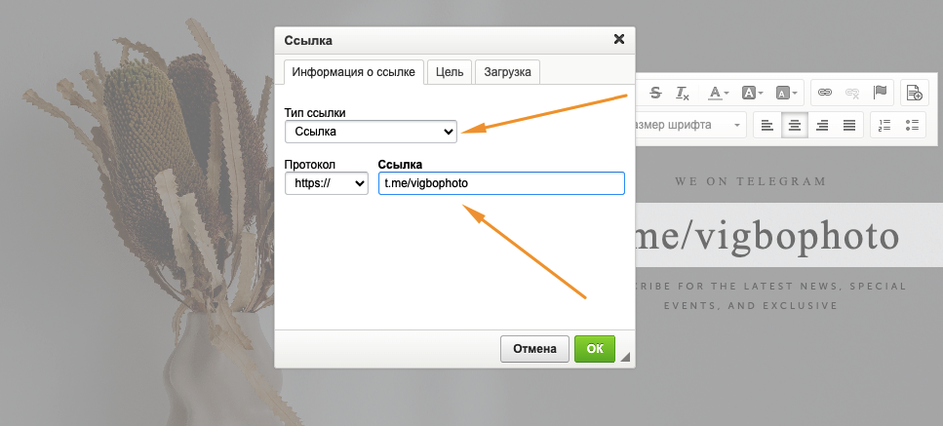Switch to the Цель tab
Screen dimensions: 943x426
click(450, 71)
